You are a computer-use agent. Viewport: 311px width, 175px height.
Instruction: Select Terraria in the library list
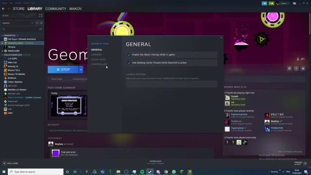[12, 47]
